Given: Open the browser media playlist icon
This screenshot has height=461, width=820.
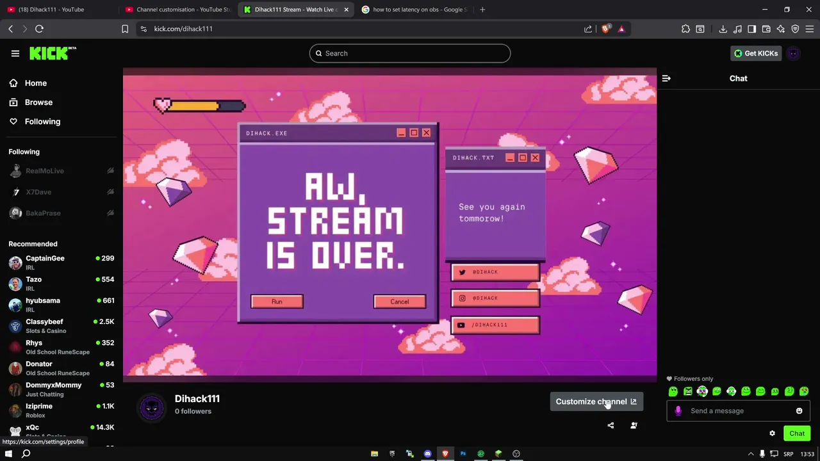Looking at the screenshot, I should [737, 29].
